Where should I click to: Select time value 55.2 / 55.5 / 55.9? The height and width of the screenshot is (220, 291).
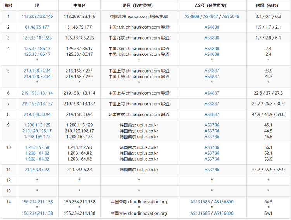[268, 170]
